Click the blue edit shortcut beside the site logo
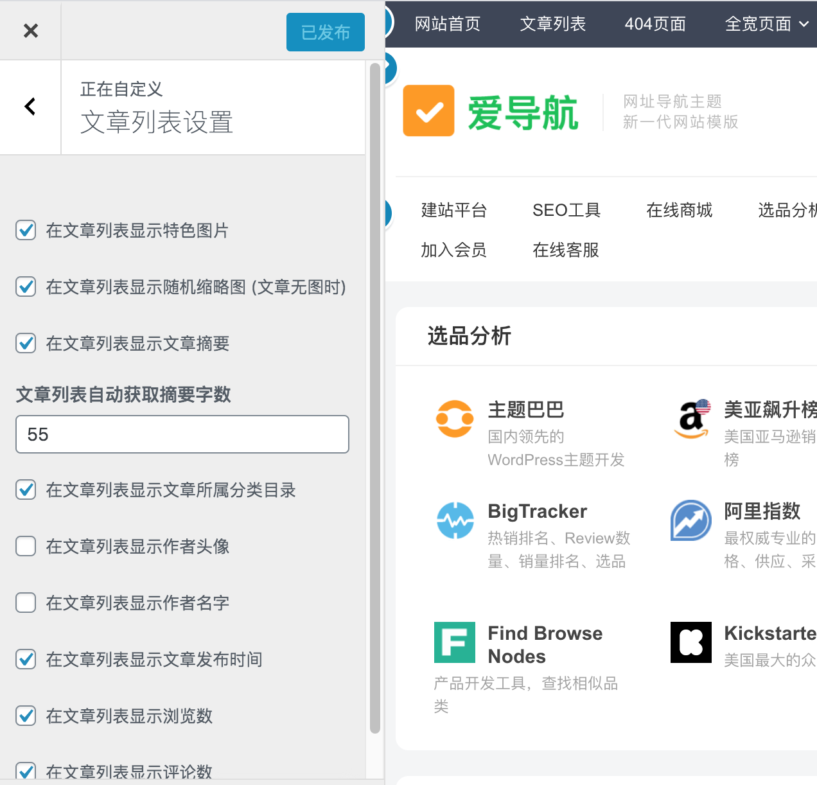The width and height of the screenshot is (817, 785). pyautogui.click(x=389, y=69)
